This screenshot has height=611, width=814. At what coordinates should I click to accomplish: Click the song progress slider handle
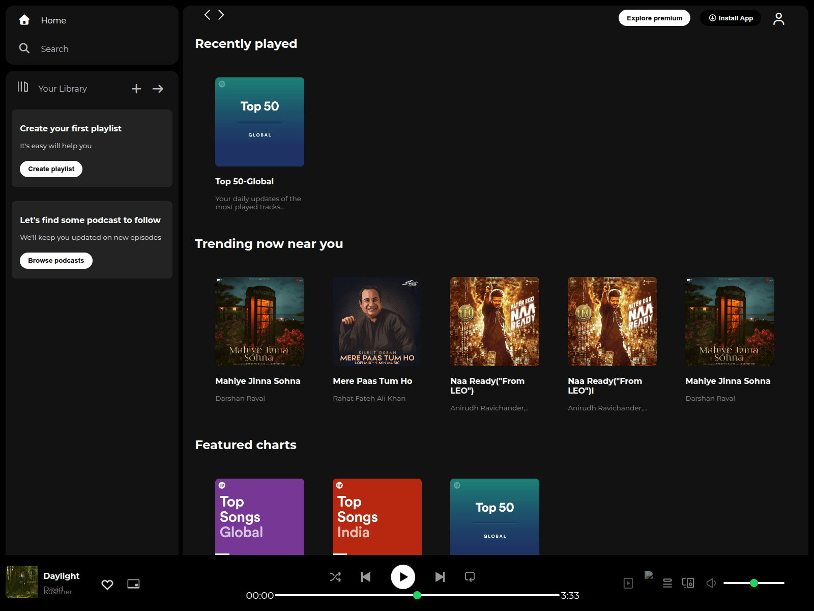pyautogui.click(x=417, y=595)
